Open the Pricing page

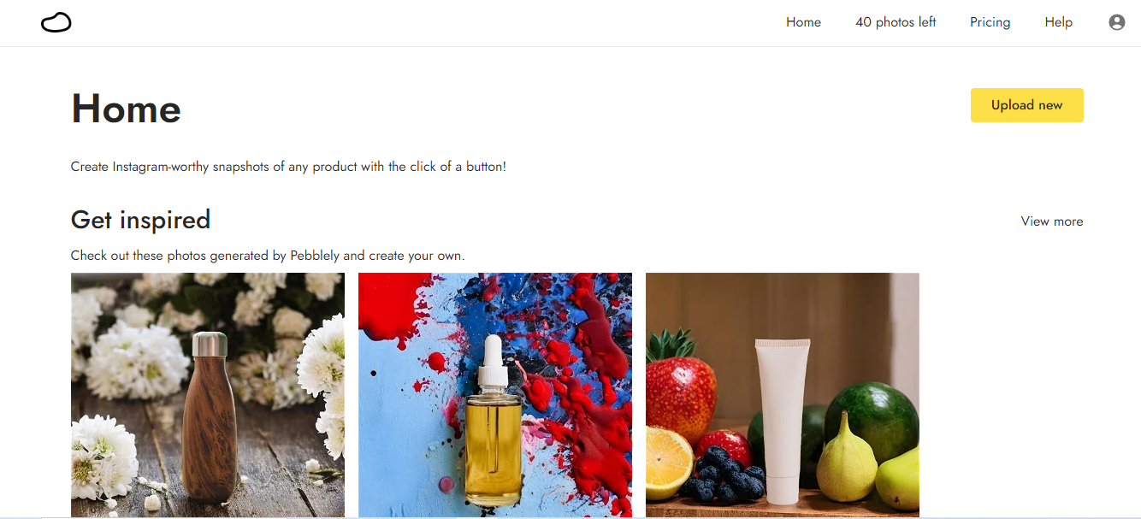pyautogui.click(x=990, y=22)
